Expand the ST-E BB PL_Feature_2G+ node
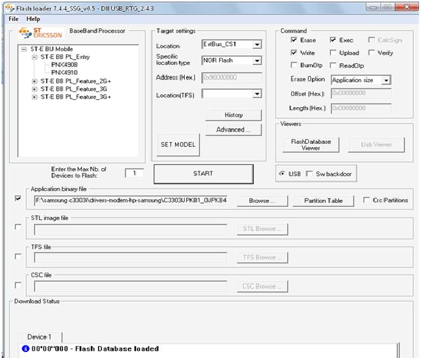421x358 pixels. coord(34,81)
